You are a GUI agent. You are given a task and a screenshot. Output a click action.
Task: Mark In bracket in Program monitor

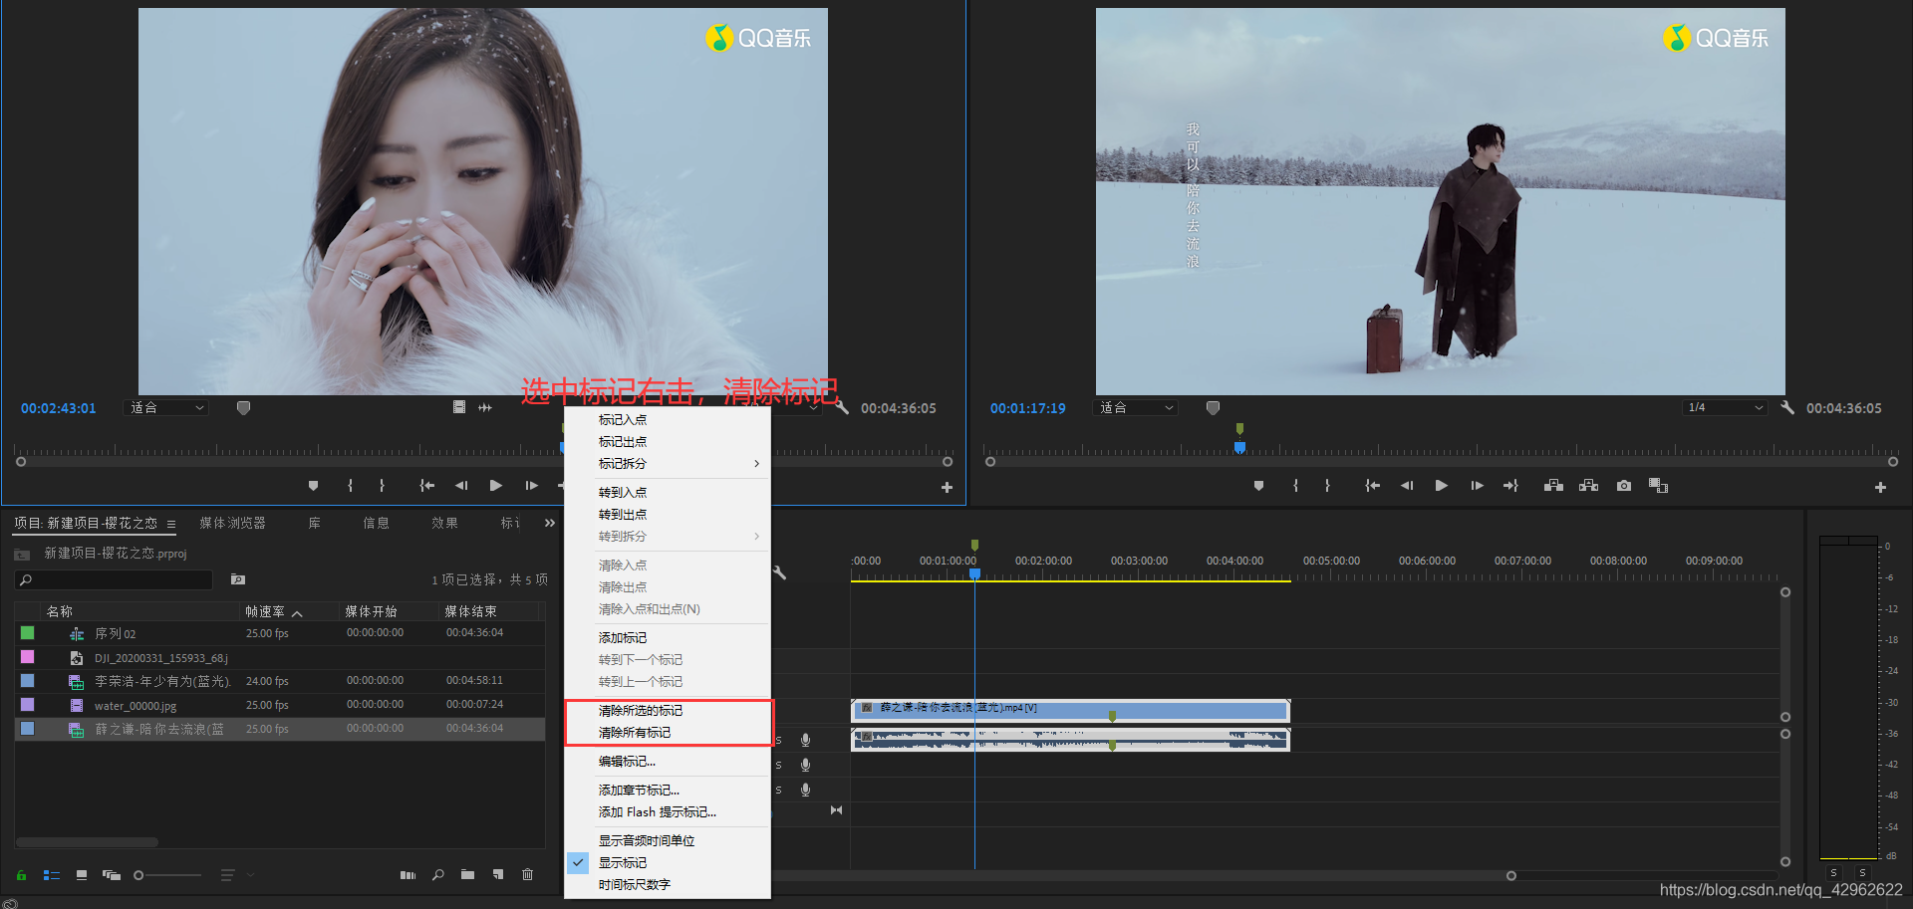click(1295, 486)
